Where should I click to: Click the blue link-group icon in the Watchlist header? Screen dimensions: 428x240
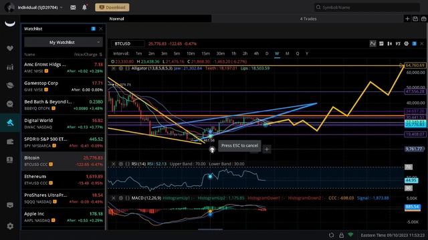pyautogui.click(x=94, y=29)
